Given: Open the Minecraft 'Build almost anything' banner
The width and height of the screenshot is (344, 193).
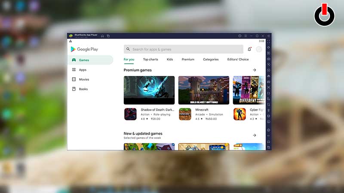Looking at the screenshot, I should [204, 90].
